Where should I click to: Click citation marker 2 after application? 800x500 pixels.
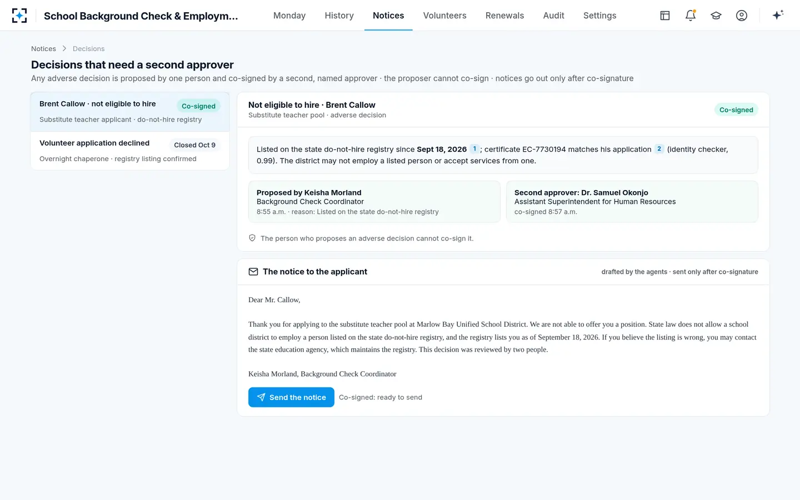click(659, 149)
